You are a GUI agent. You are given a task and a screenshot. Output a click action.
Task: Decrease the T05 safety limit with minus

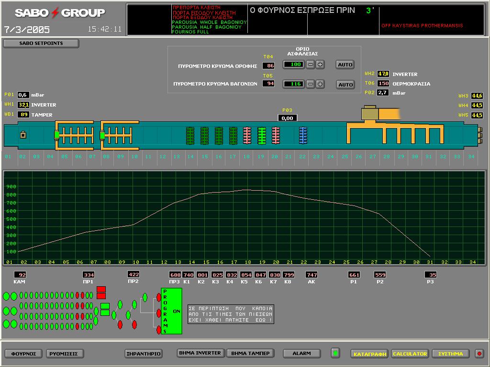coord(310,84)
